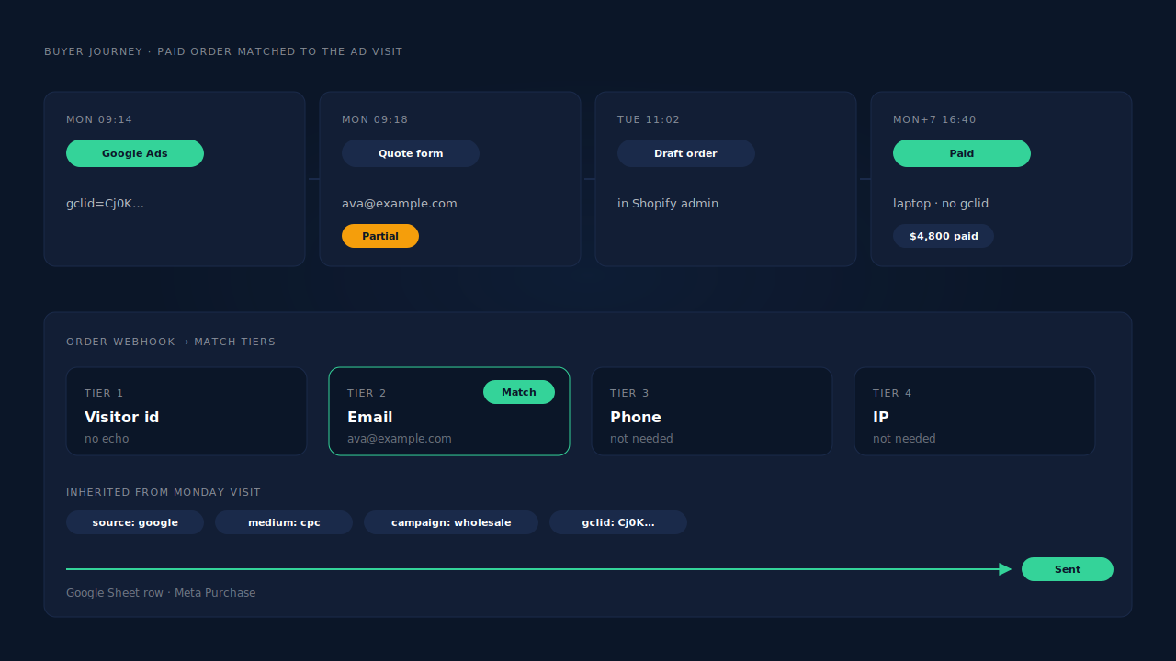Click the $4,800 paid badge

point(944,236)
